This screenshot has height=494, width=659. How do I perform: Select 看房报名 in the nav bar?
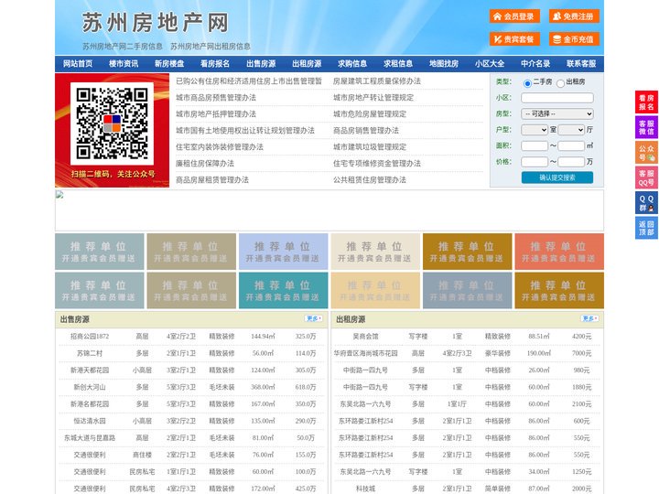tap(215, 64)
